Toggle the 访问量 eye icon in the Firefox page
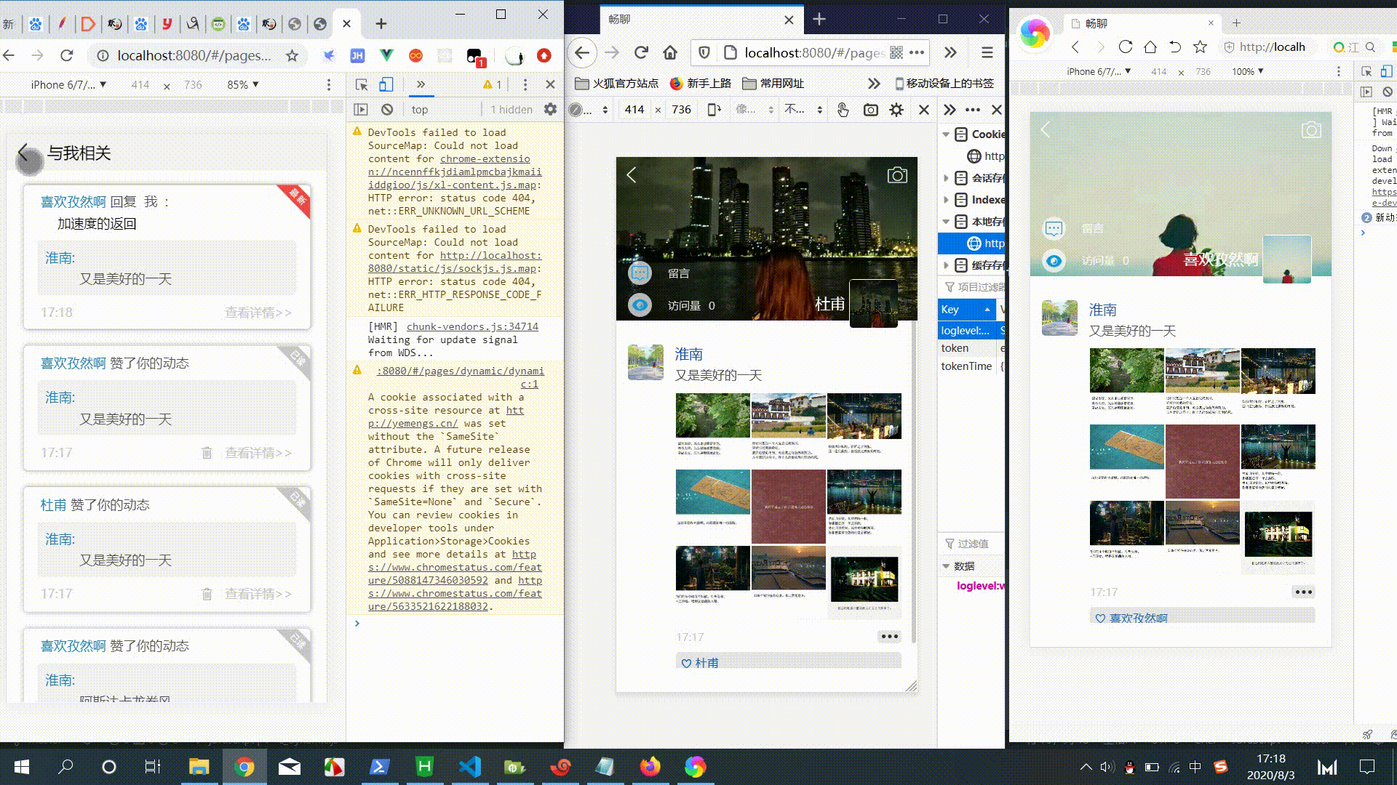 click(x=640, y=305)
